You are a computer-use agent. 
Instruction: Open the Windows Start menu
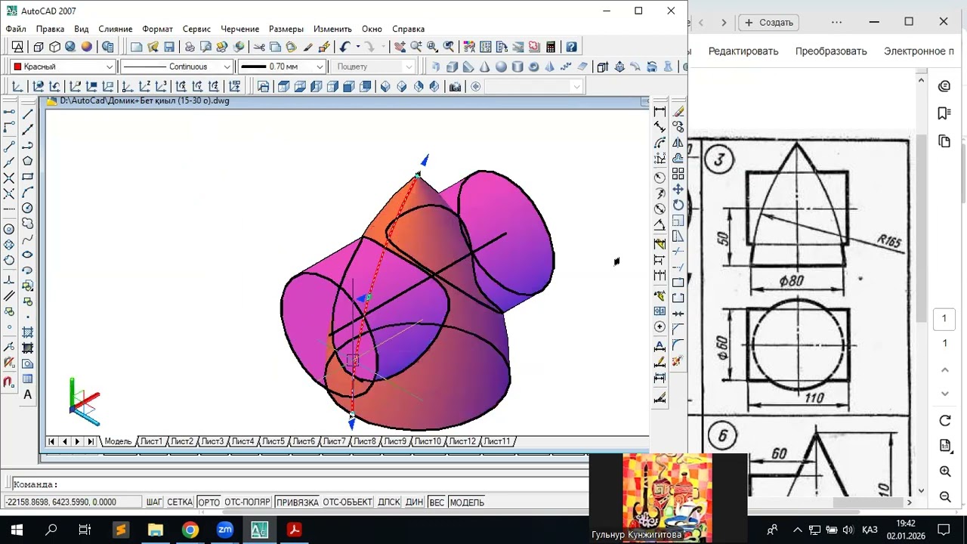pyautogui.click(x=17, y=530)
